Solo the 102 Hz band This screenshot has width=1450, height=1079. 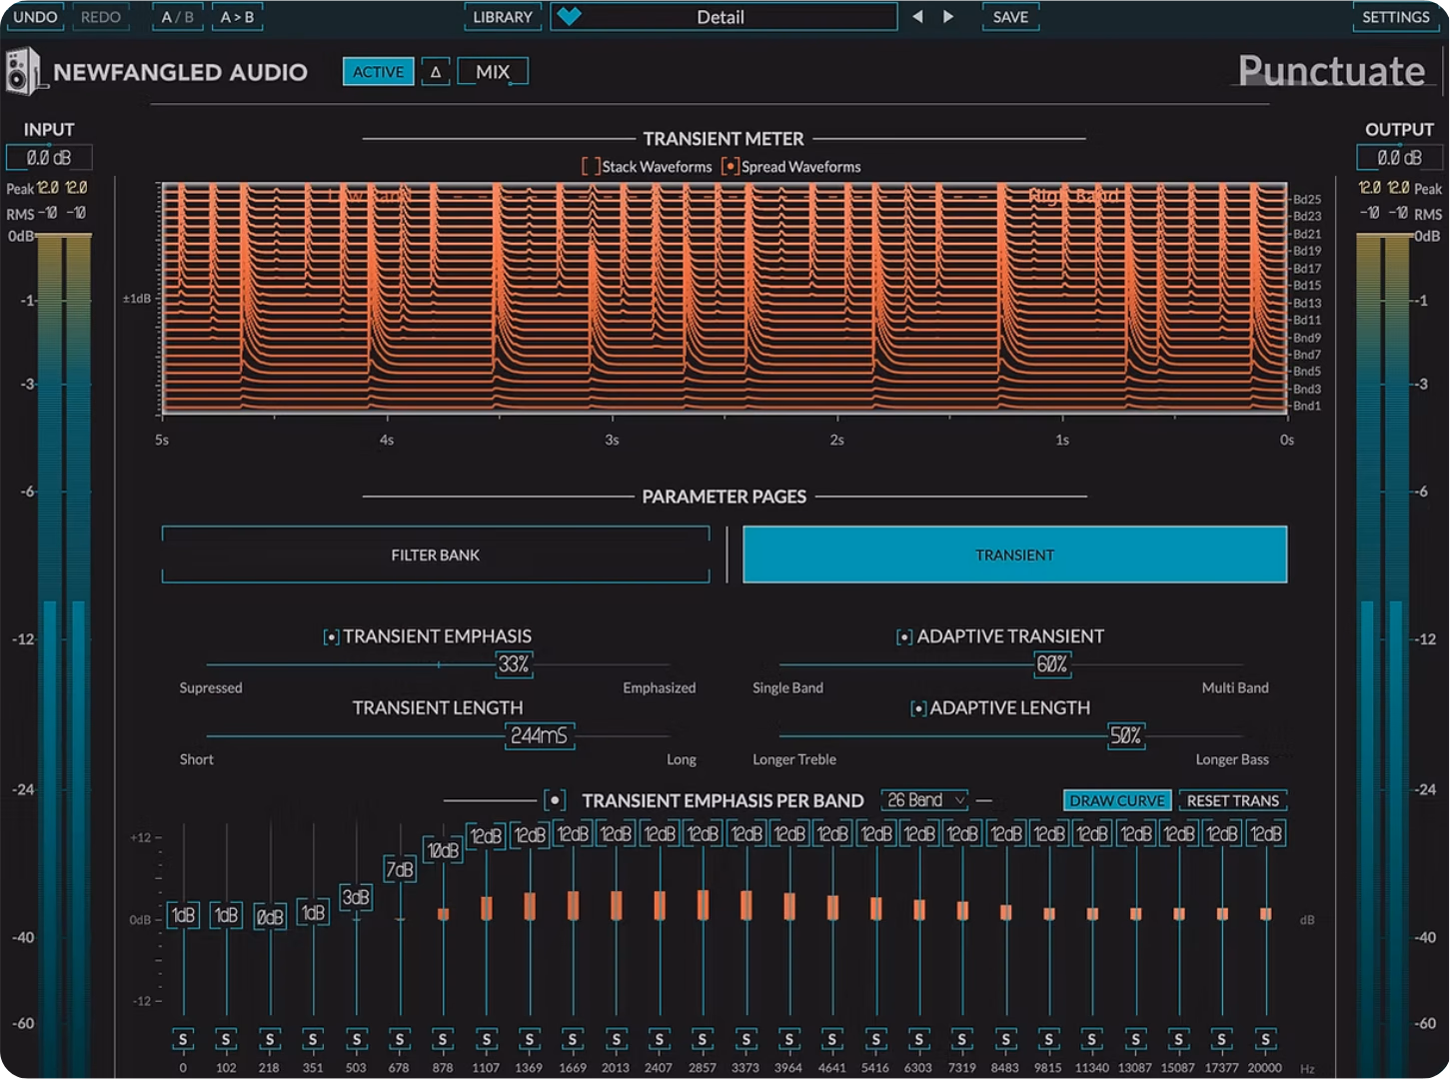(226, 1040)
